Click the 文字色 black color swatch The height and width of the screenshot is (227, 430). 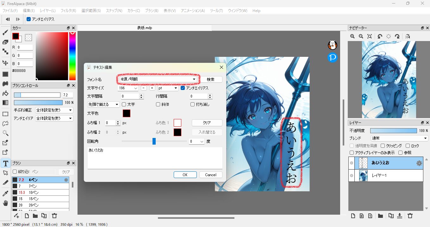(x=127, y=113)
